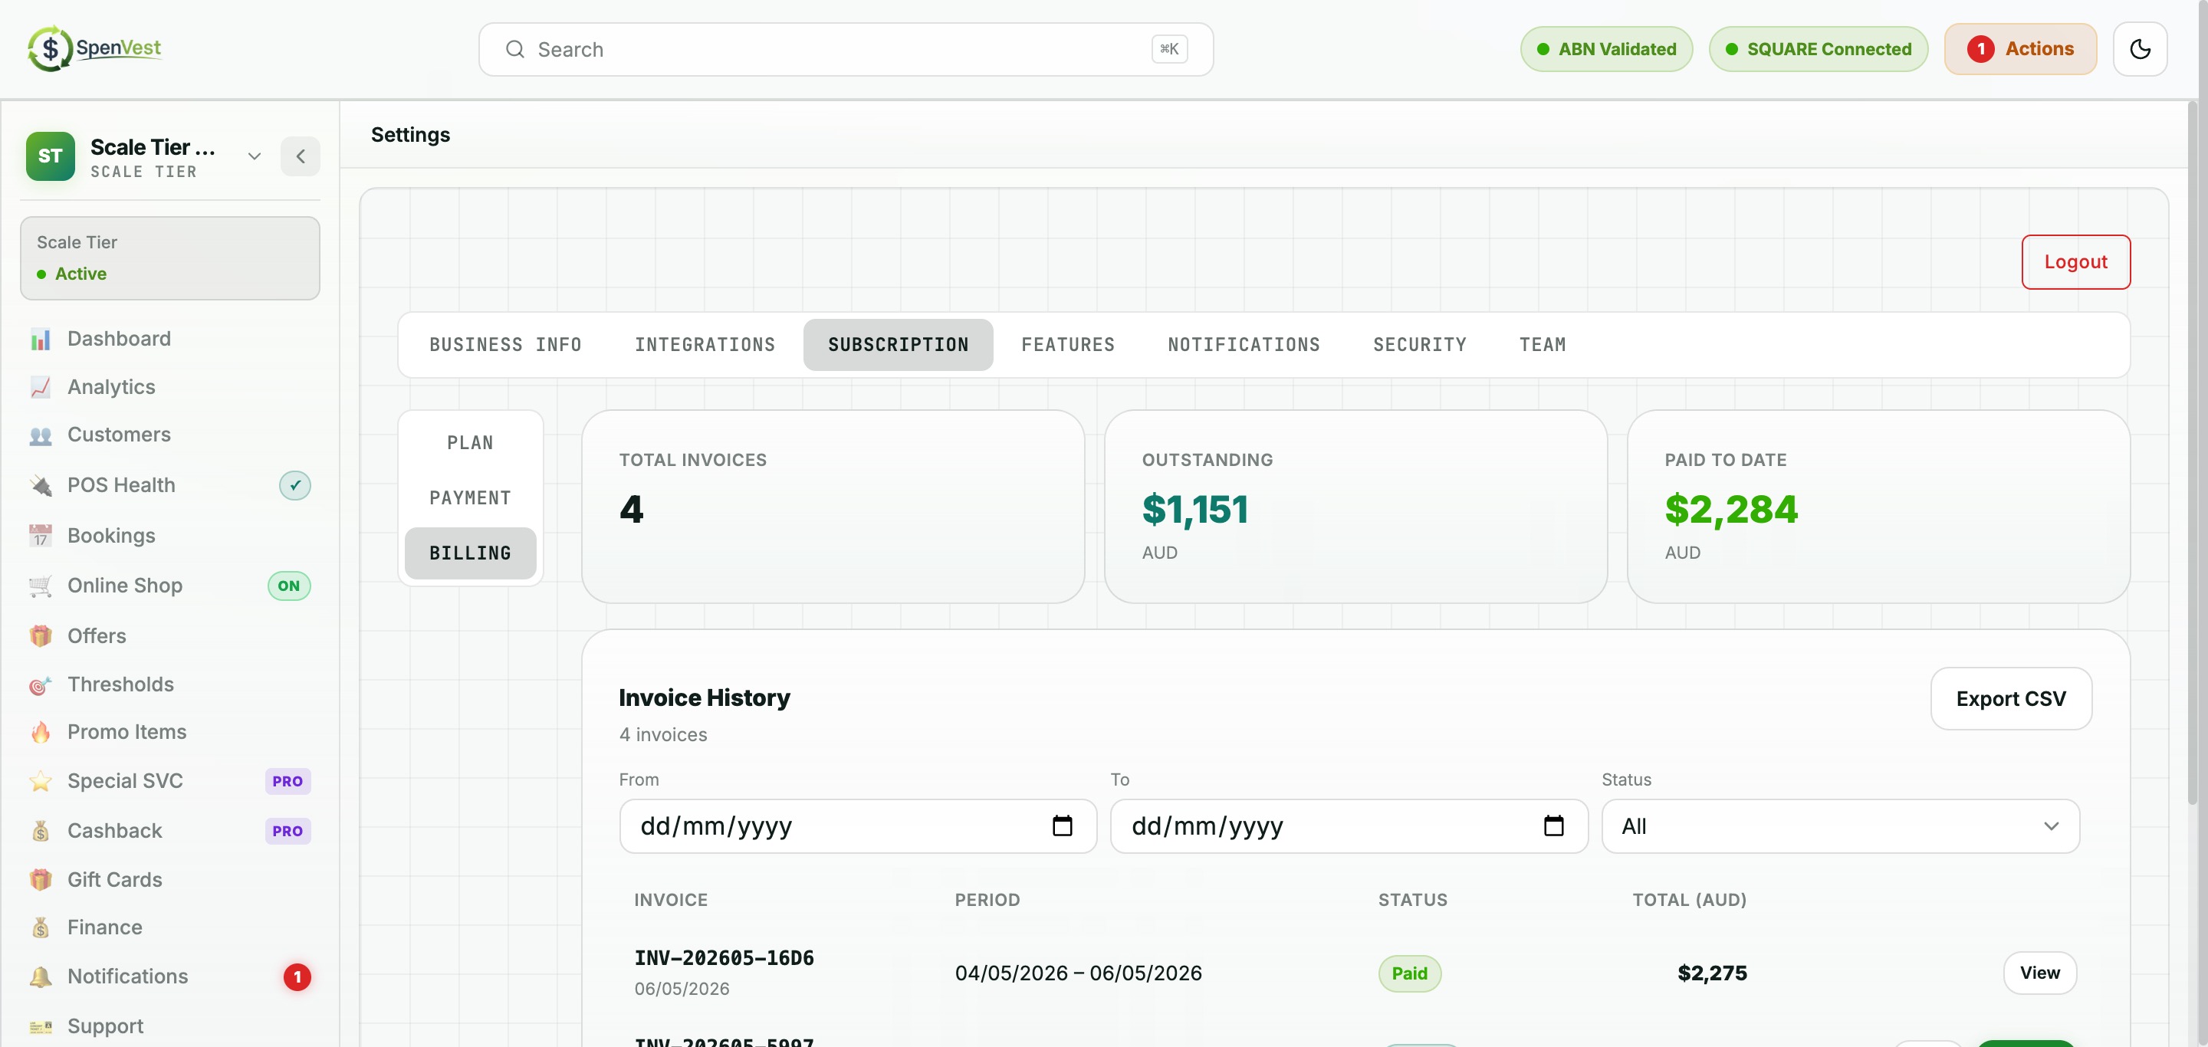Open the Dashboard chart icon

point(41,340)
